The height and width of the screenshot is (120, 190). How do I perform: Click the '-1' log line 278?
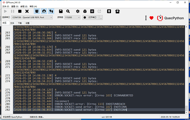pyautogui.click(x=36, y=98)
